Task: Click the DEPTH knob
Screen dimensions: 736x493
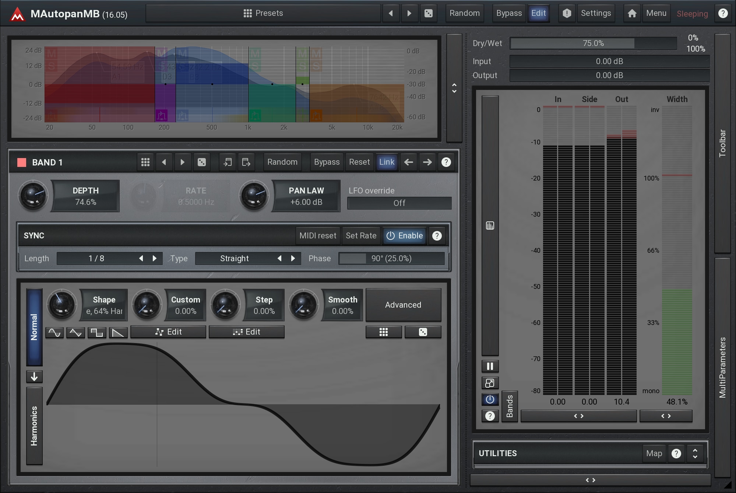Action: click(x=33, y=196)
